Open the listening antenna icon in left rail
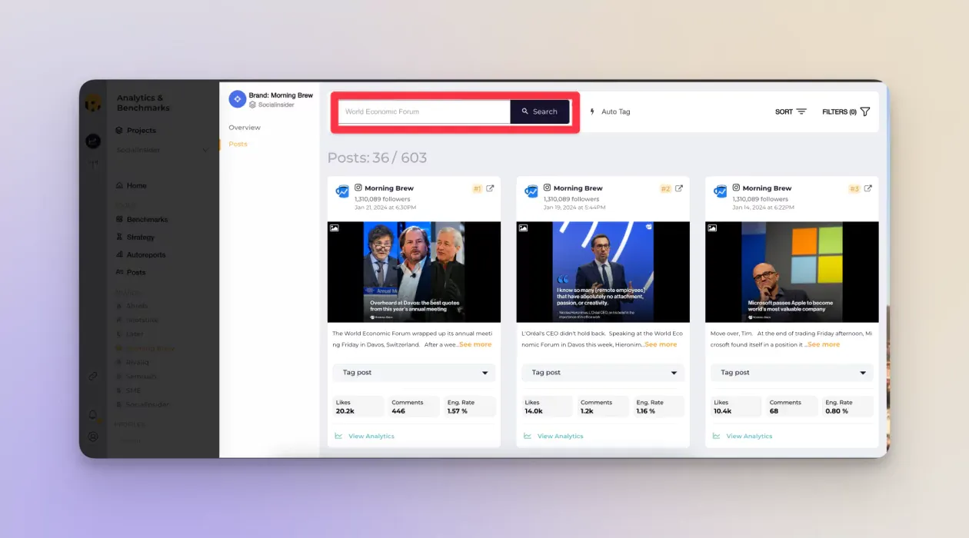This screenshot has width=969, height=538. [93, 164]
